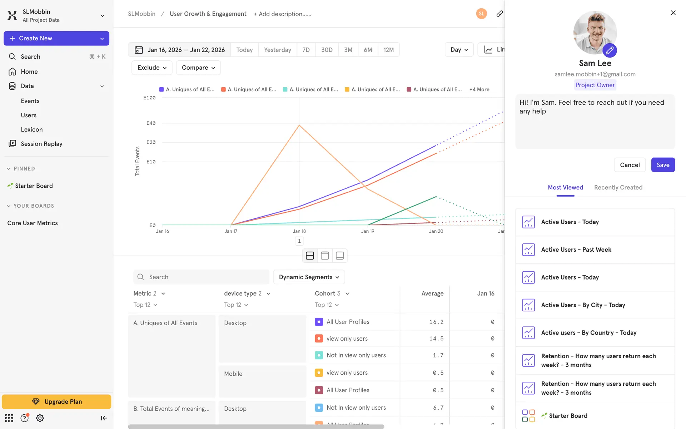
Task: Expand the Compare dropdown
Action: 198,68
